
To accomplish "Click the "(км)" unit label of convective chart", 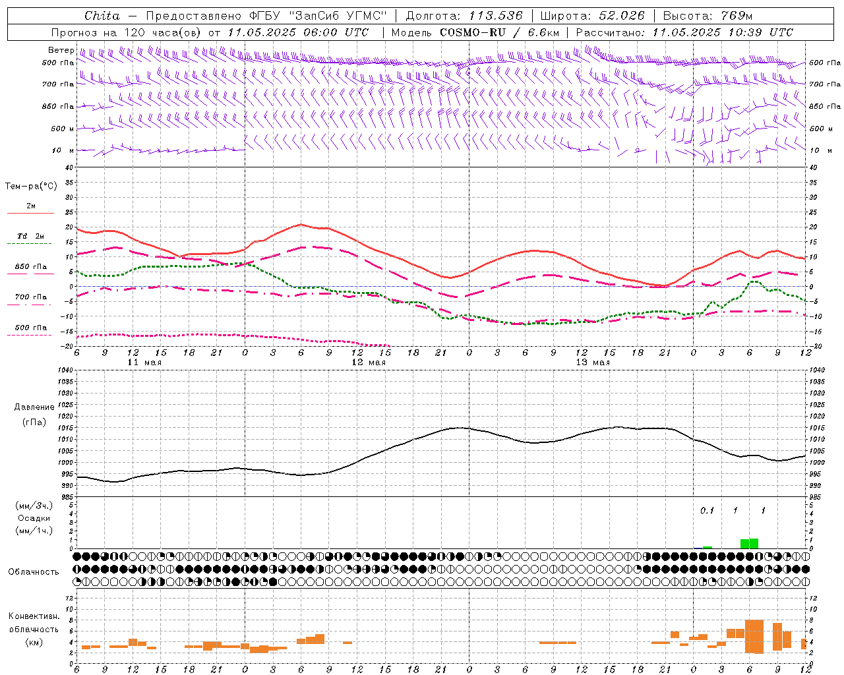I will tap(34, 642).
